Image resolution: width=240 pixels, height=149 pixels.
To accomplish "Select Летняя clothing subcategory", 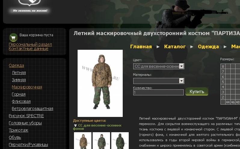I will click(x=19, y=73).
